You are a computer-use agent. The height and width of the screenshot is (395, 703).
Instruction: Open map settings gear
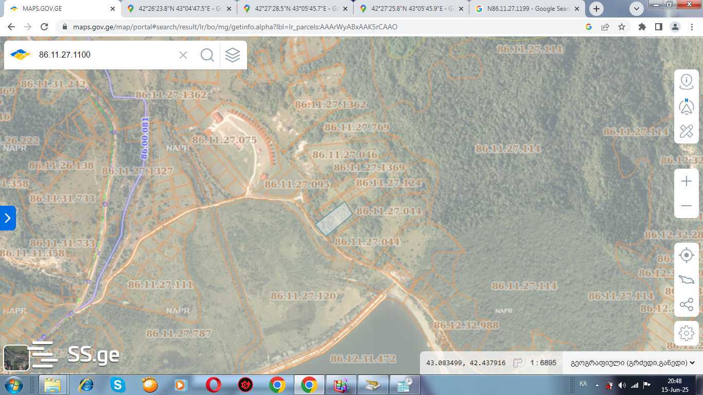click(x=687, y=333)
